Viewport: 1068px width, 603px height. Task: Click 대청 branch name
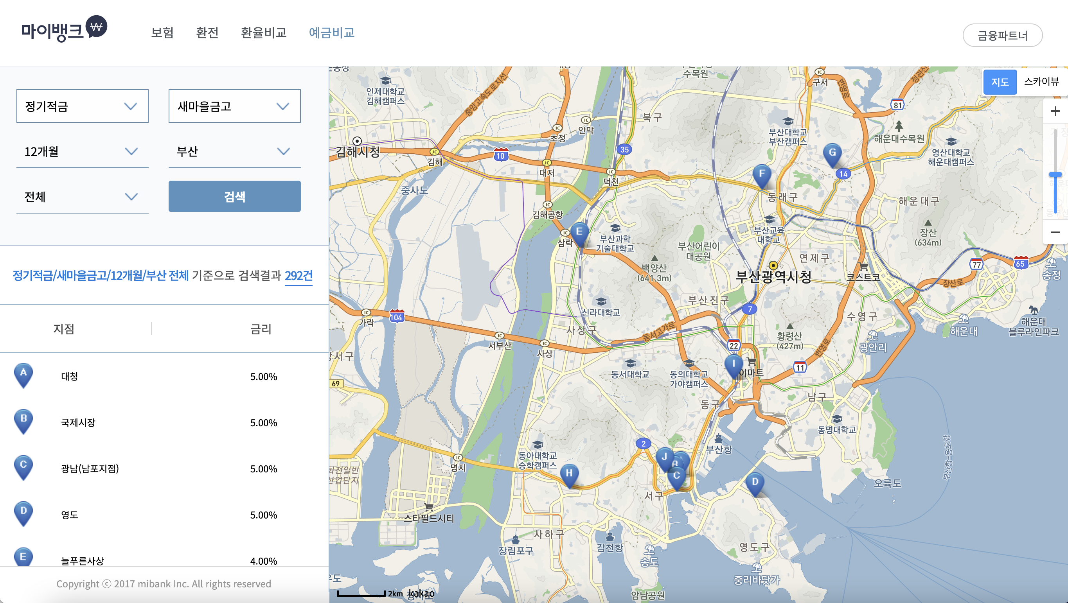click(x=70, y=376)
